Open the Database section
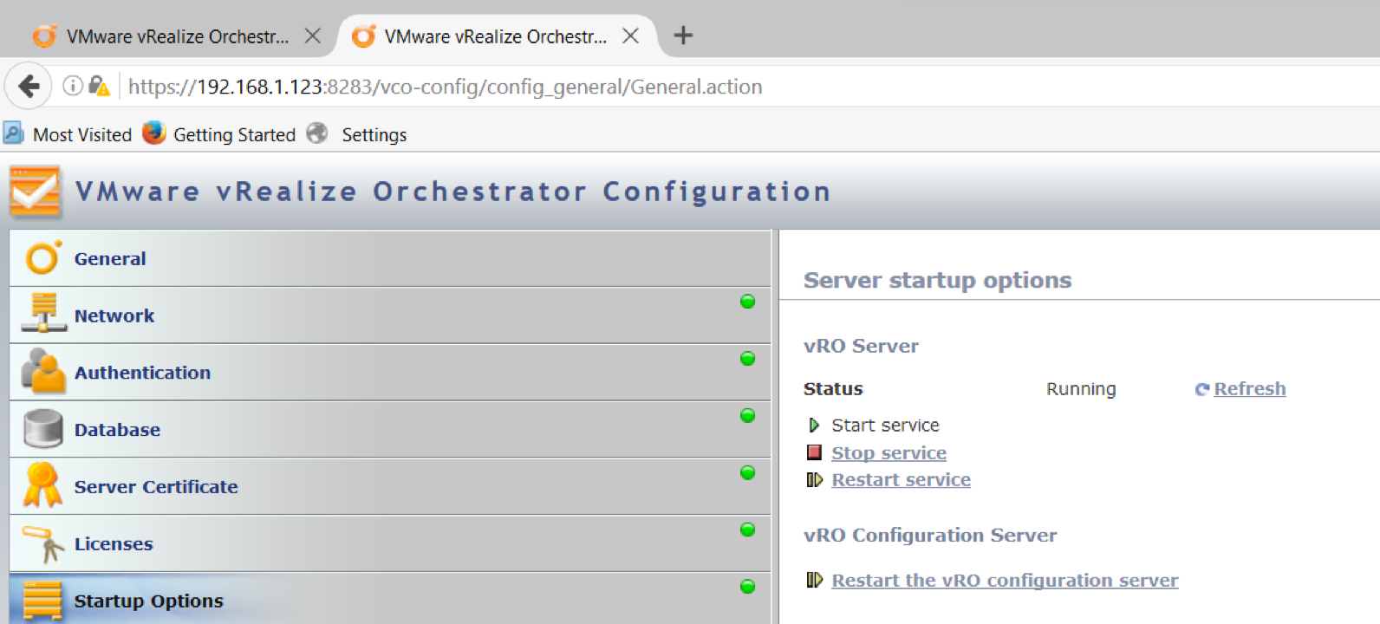 pyautogui.click(x=390, y=430)
